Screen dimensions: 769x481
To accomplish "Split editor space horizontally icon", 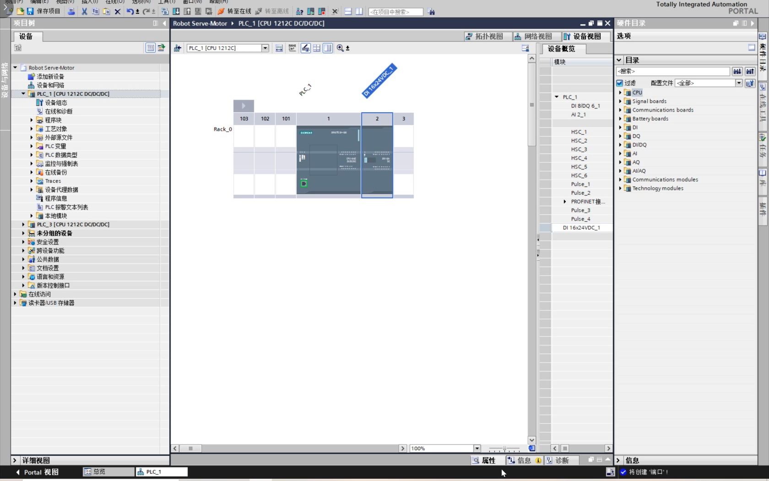I will pyautogui.click(x=348, y=11).
